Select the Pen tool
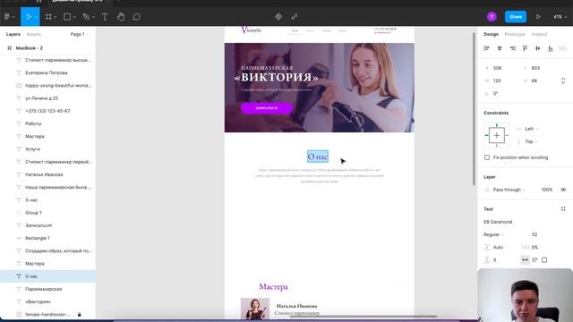Screen dimensions: 573x322 click(x=86, y=17)
